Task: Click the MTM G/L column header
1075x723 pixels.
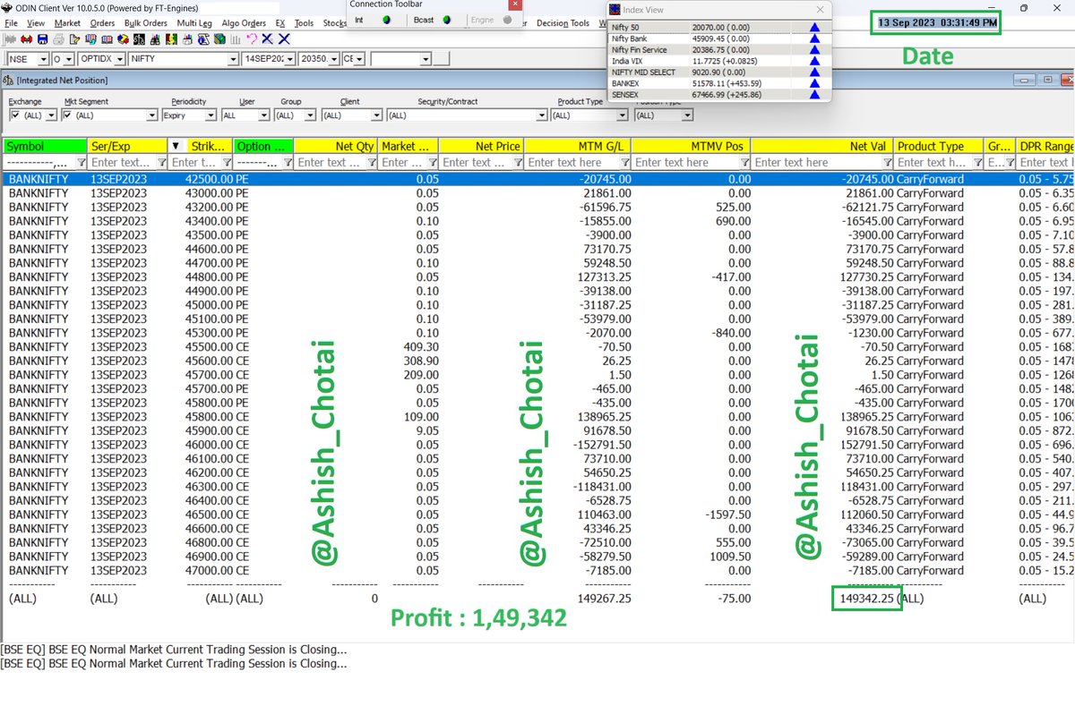Action: click(x=578, y=146)
